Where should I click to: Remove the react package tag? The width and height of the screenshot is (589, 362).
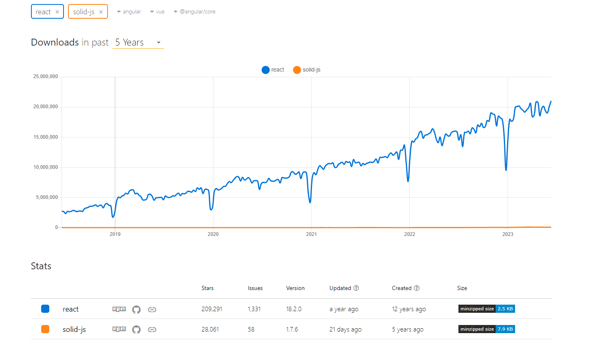pos(57,12)
